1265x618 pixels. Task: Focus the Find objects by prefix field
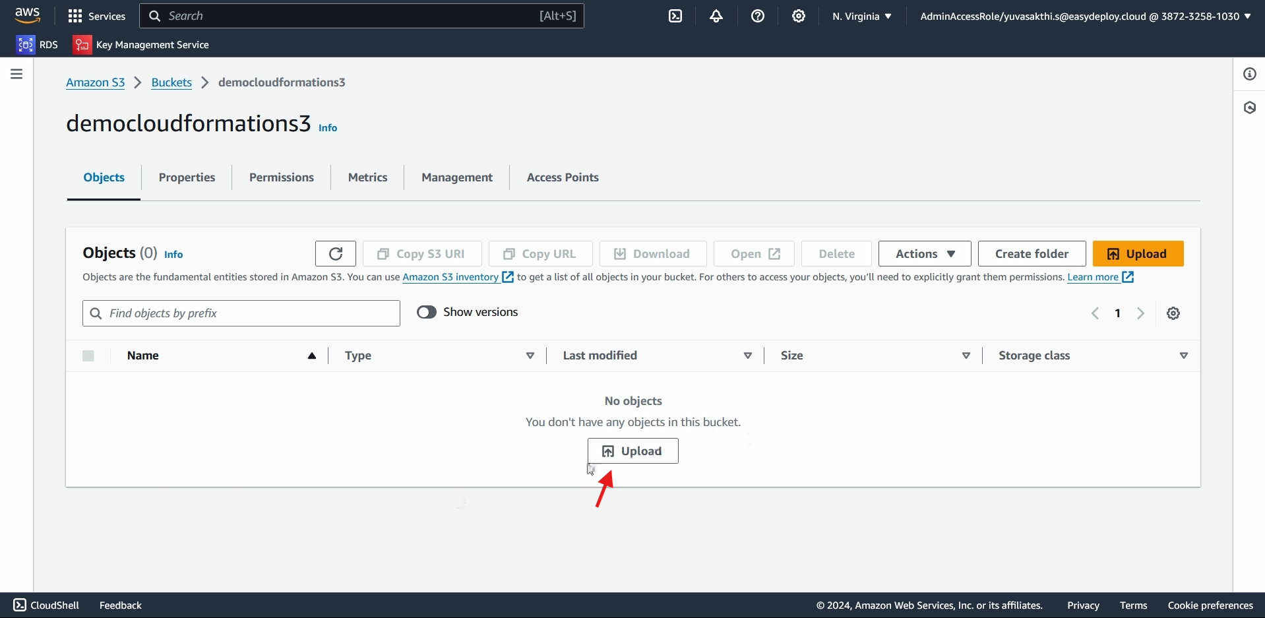coord(241,313)
